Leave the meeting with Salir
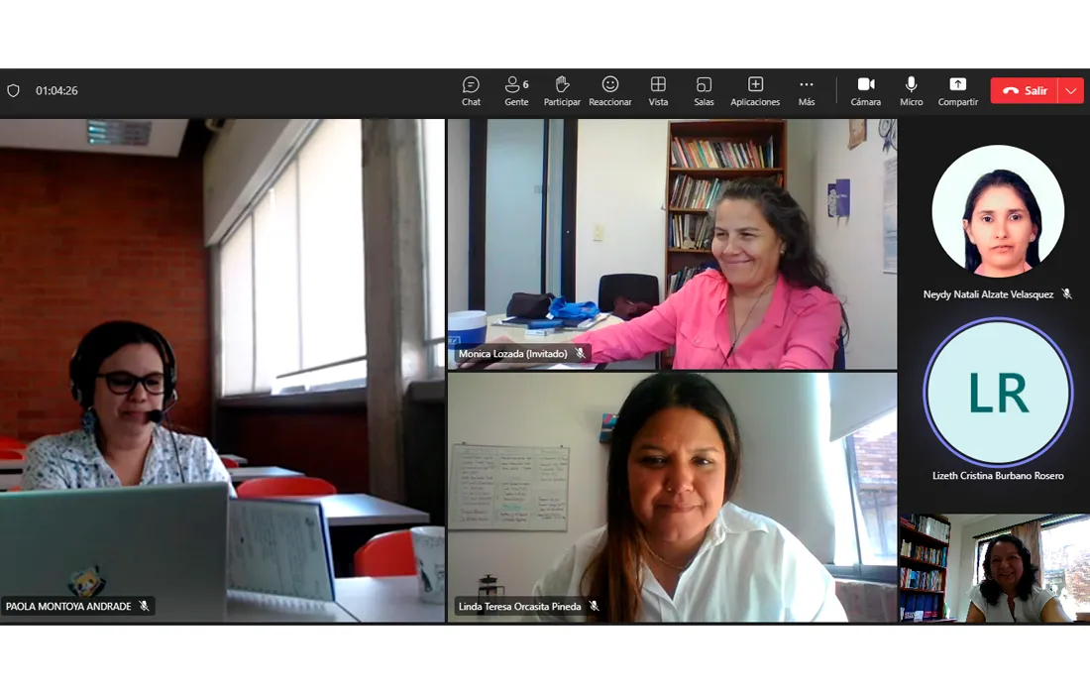Image resolution: width=1090 pixels, height=694 pixels. tap(1024, 90)
